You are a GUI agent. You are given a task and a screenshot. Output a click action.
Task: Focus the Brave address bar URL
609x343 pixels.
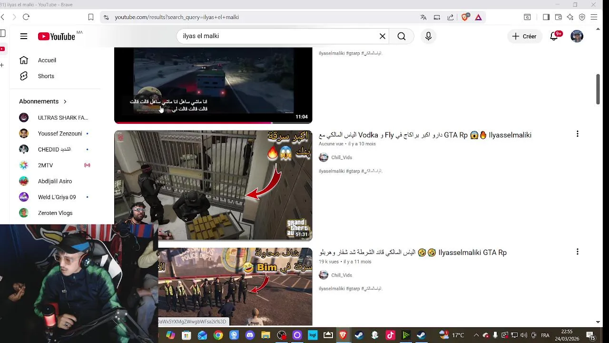tap(177, 17)
